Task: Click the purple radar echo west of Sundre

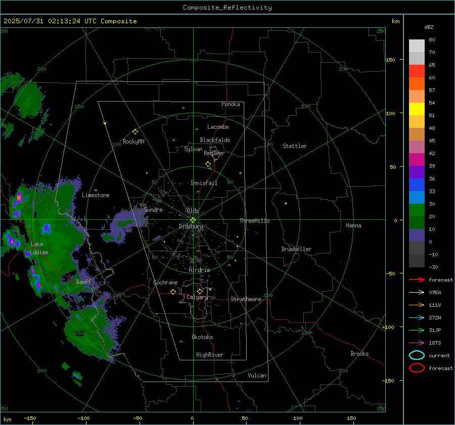Action: (123, 222)
